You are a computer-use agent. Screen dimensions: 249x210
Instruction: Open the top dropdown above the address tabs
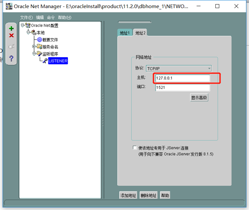pyautogui.click(x=135, y=22)
